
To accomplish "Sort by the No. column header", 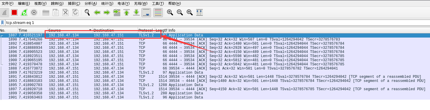I will coord(9,30).
